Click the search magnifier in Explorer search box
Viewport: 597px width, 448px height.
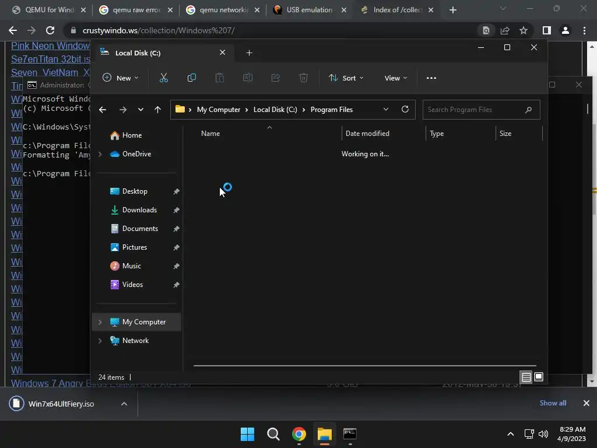click(528, 110)
